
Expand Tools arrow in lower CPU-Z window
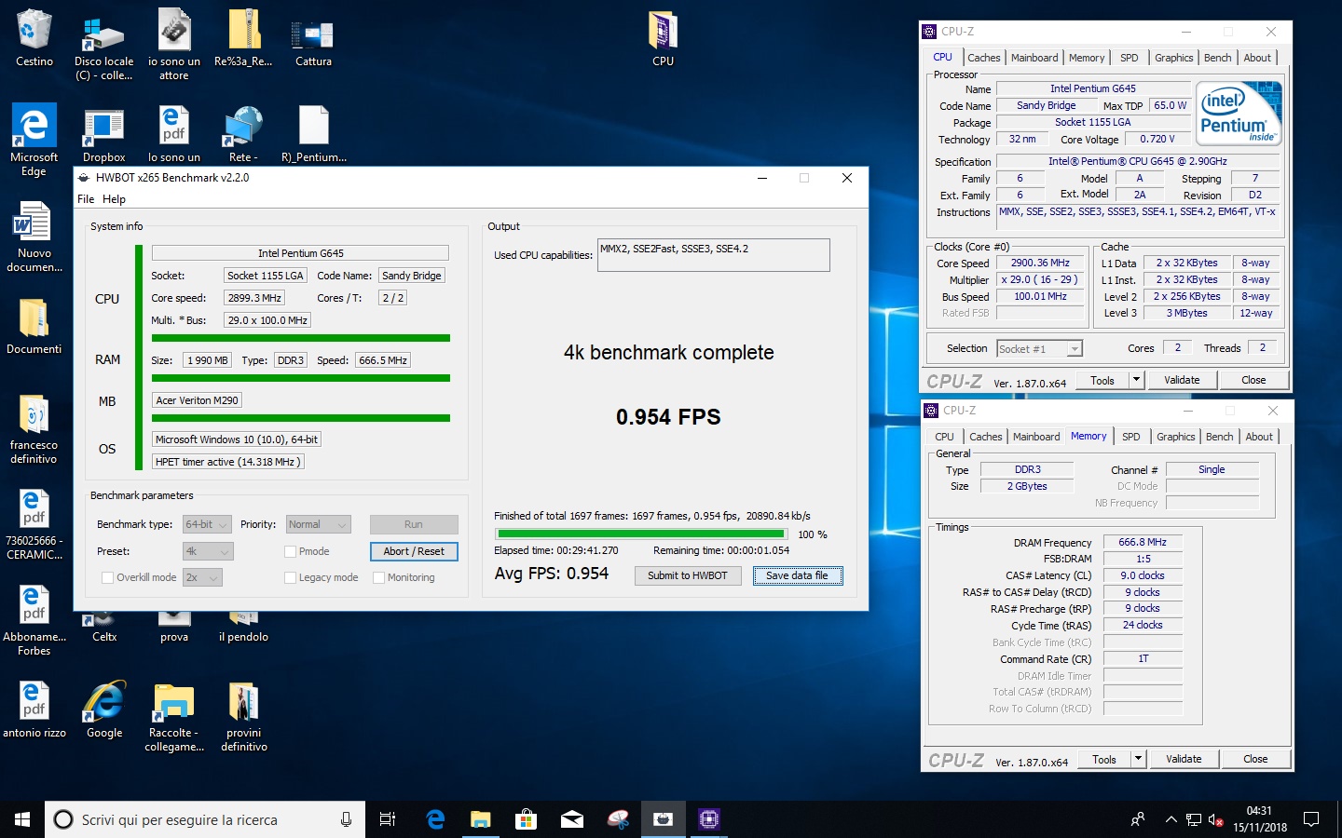coord(1138,759)
